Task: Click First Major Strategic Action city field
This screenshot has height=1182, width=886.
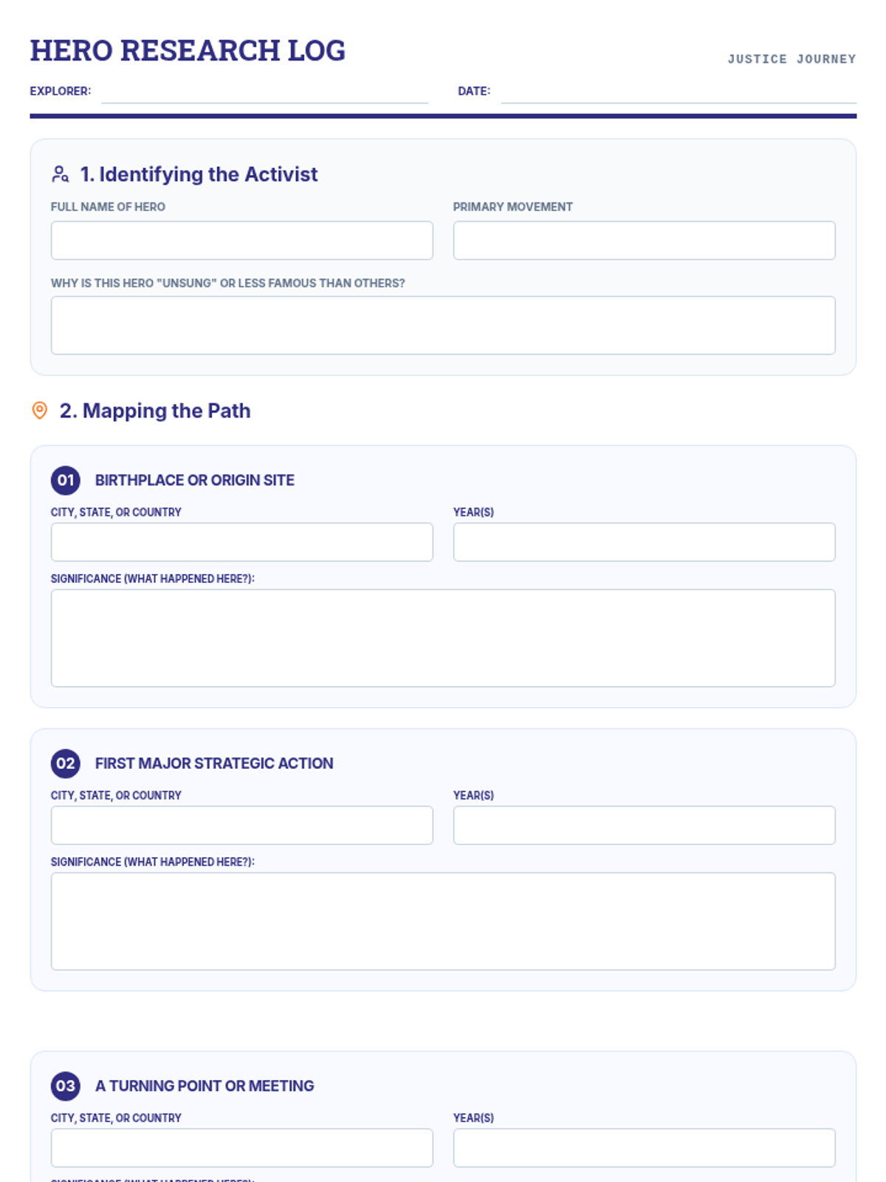Action: tap(241, 825)
